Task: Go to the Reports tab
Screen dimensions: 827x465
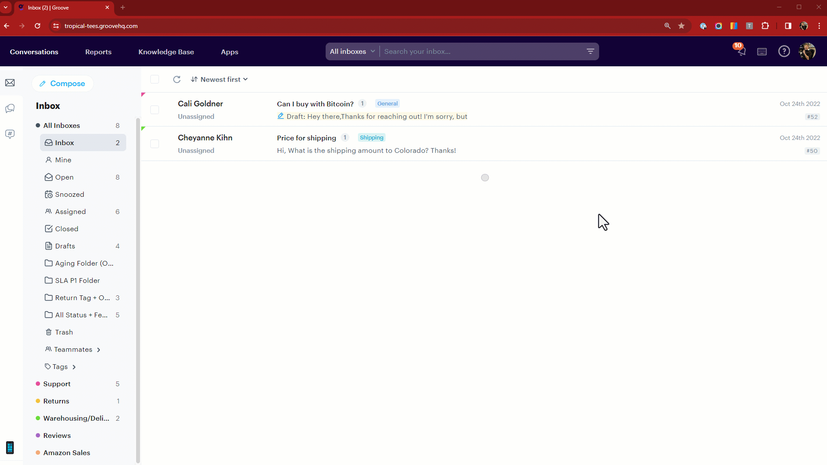Action: [x=98, y=52]
